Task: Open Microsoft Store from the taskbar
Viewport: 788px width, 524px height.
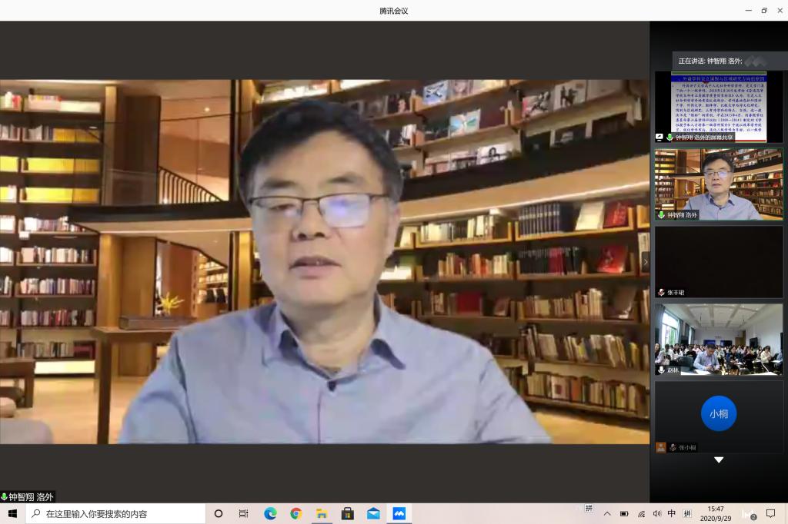Action: [347, 513]
